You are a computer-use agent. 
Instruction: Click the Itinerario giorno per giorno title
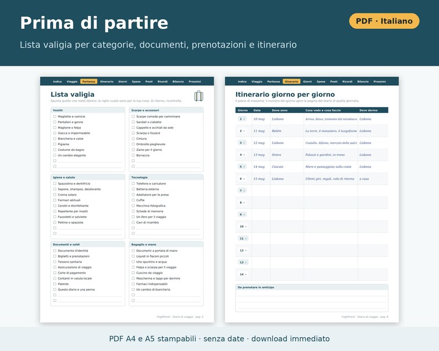pos(285,95)
